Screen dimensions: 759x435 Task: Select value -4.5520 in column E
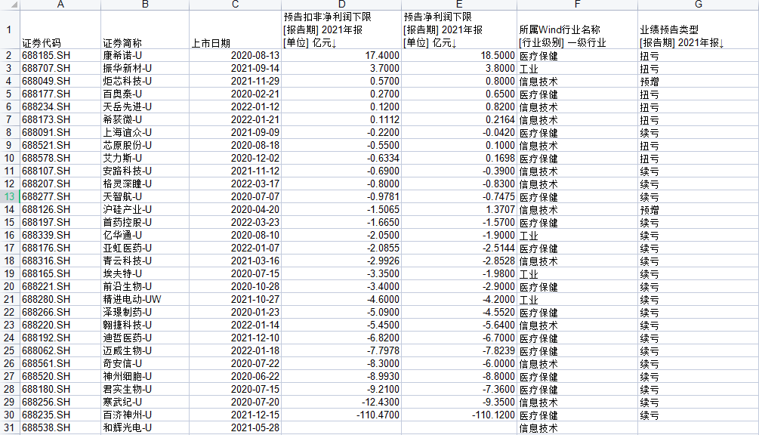[459, 312]
